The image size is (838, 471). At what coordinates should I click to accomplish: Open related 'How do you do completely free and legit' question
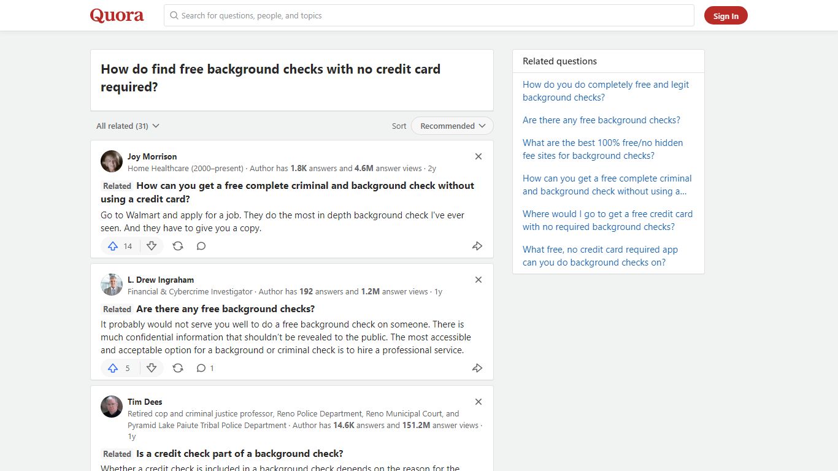click(x=605, y=91)
